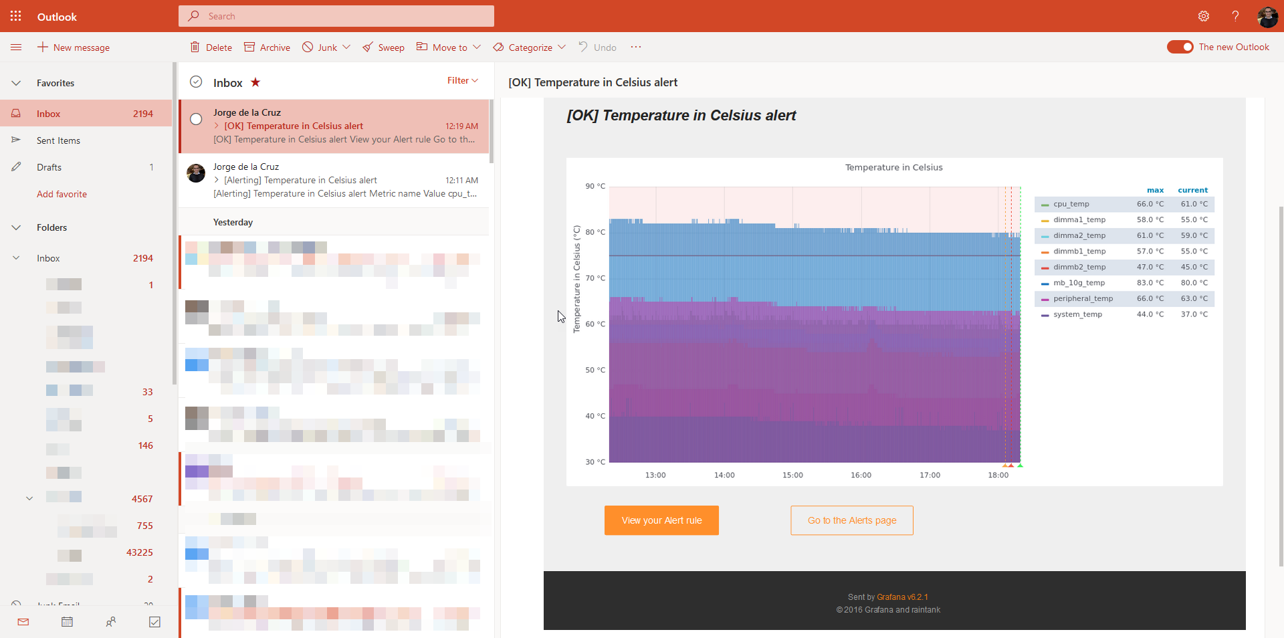Viewport: 1284px width, 638px height.
Task: Click the cpu_temp legend color swatch
Action: [x=1045, y=205]
